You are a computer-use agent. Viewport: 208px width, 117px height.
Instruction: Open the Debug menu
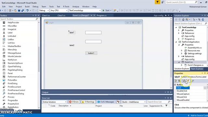[35, 6]
